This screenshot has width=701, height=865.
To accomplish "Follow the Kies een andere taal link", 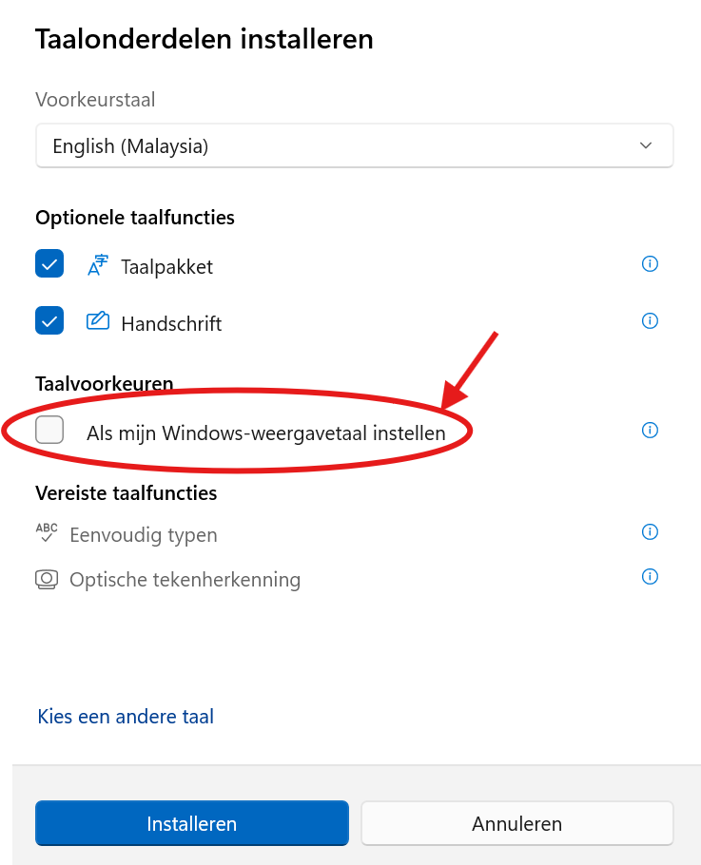I will click(126, 717).
